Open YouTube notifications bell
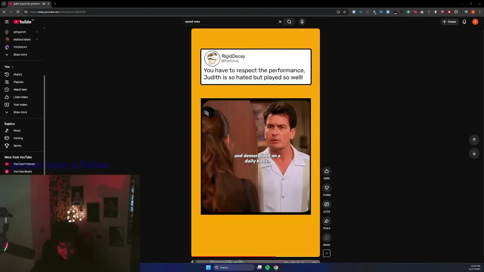 click(x=464, y=22)
